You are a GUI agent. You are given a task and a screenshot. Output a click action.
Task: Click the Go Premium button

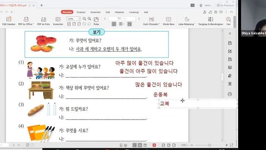click(x=225, y=5)
